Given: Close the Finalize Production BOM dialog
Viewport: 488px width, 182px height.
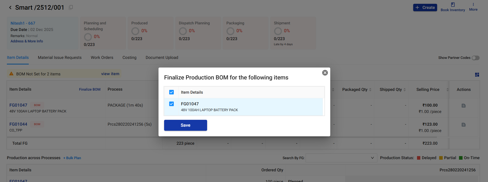Looking at the screenshot, I should click(325, 73).
